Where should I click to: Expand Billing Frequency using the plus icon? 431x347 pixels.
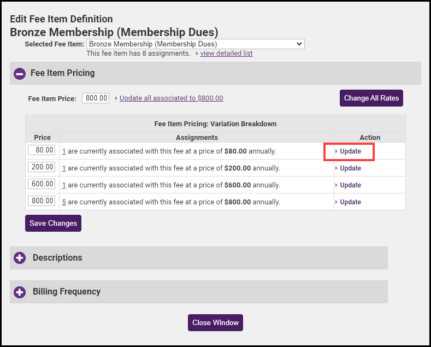pyautogui.click(x=20, y=292)
